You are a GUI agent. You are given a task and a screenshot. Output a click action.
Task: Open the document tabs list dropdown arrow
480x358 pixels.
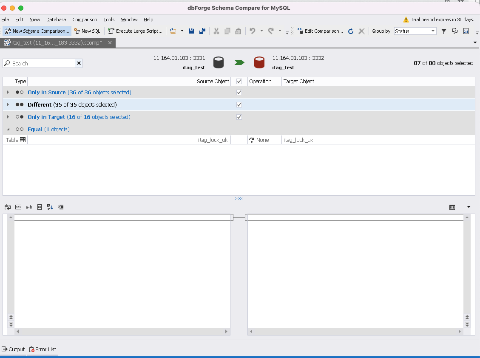coord(475,42)
